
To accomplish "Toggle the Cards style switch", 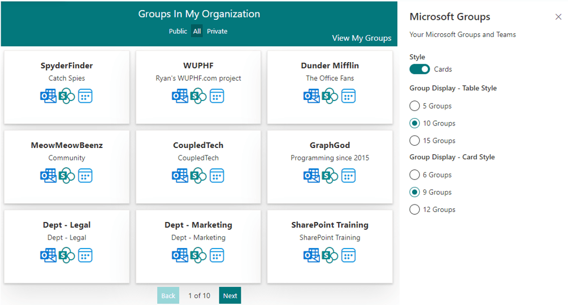I will click(x=420, y=69).
